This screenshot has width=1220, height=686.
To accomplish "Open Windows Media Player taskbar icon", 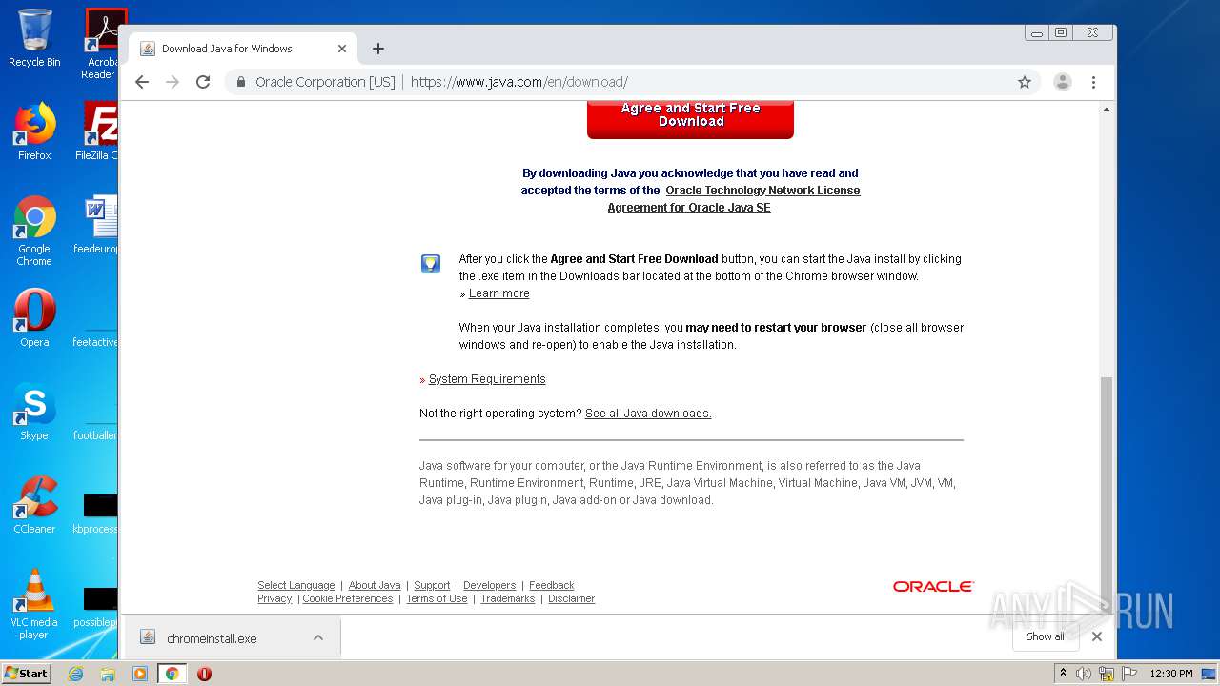I will 140,674.
